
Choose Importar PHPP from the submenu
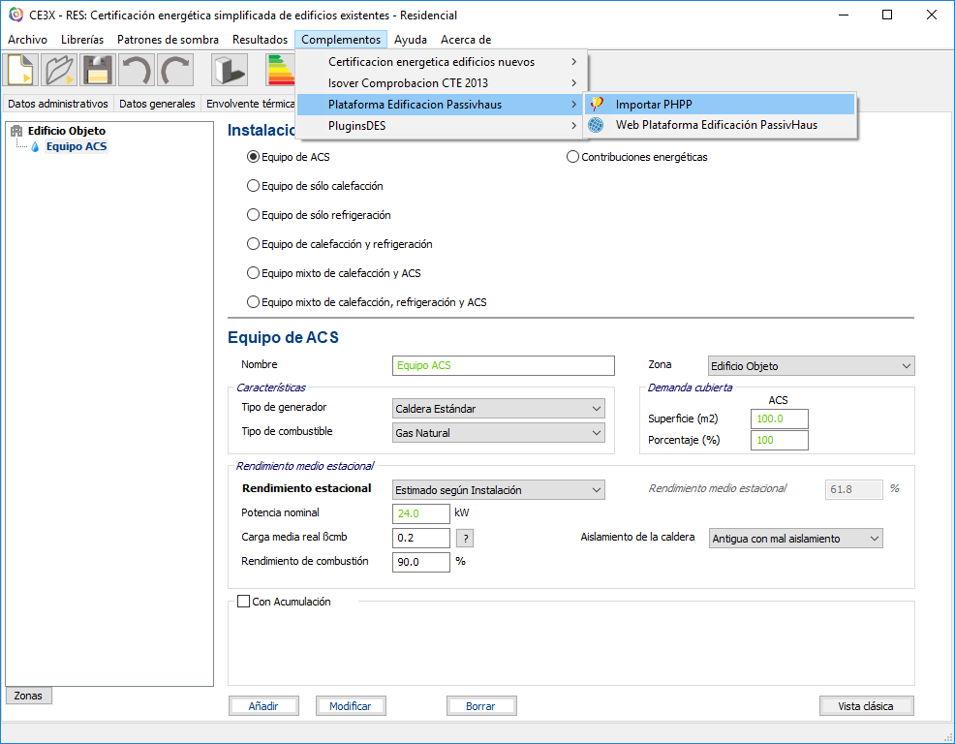[654, 105]
